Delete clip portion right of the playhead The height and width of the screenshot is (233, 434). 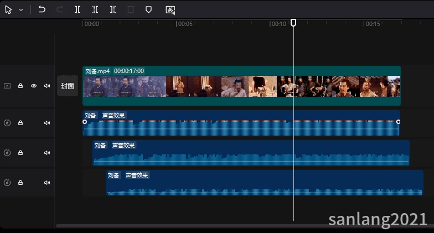click(x=113, y=10)
